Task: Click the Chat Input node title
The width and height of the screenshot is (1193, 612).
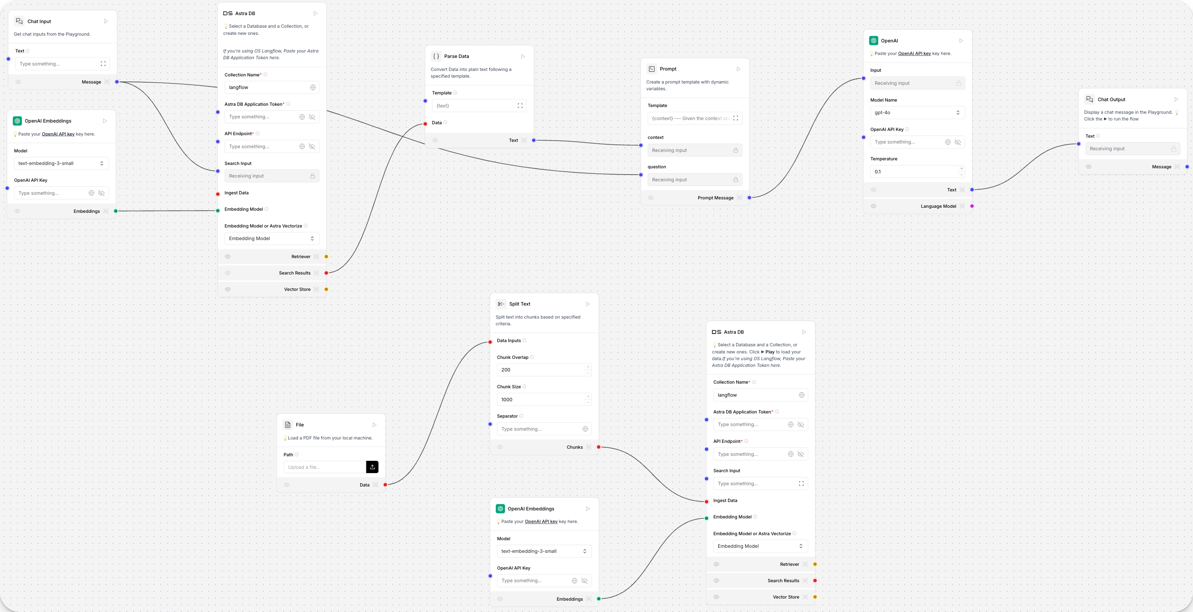Action: coord(39,21)
